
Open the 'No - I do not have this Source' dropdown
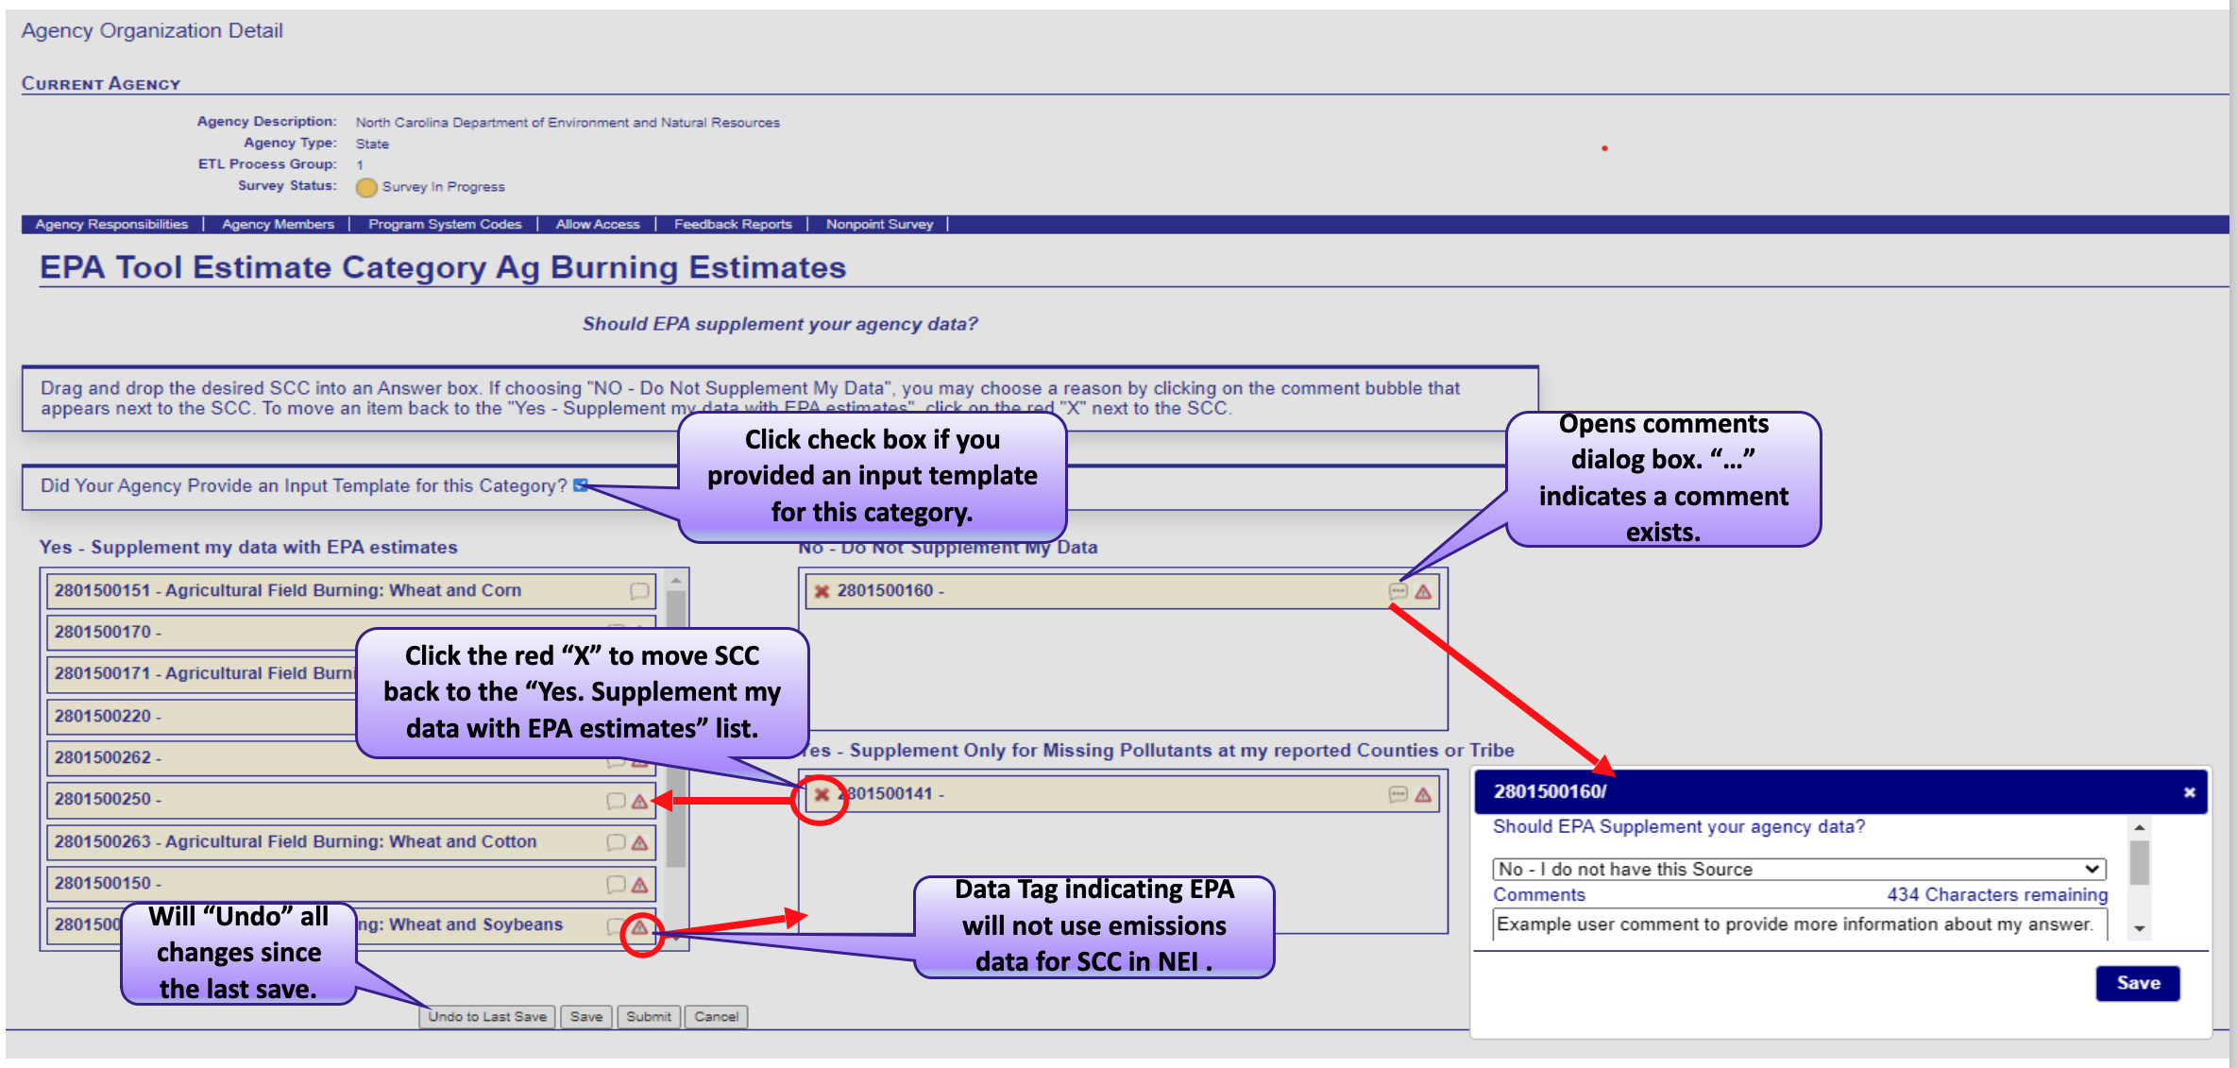(1799, 869)
